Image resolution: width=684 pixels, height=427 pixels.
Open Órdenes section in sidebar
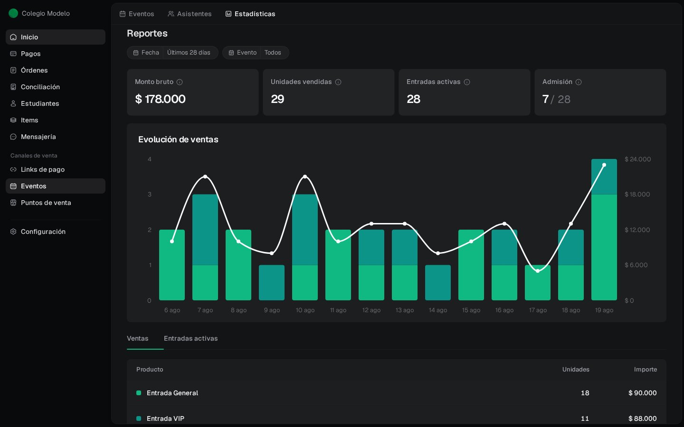56,70
